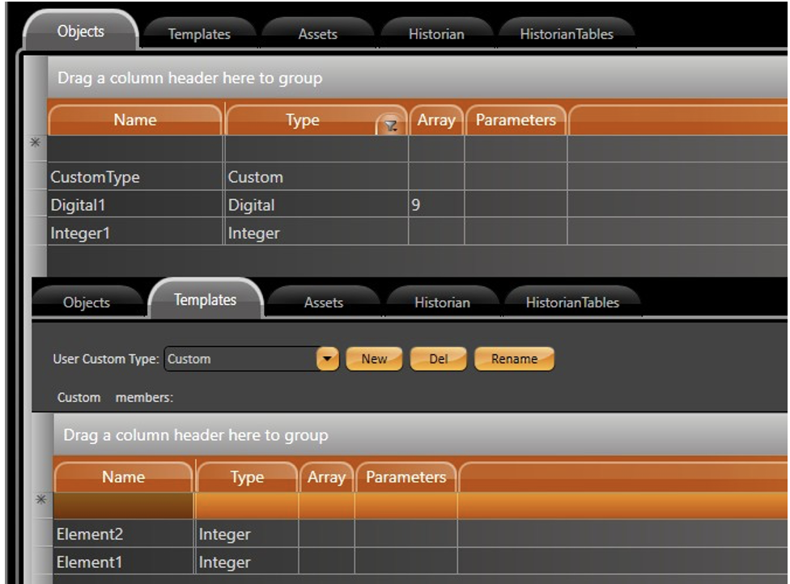Sort by Name column in upper grid
This screenshot has width=790, height=584.
(x=134, y=121)
